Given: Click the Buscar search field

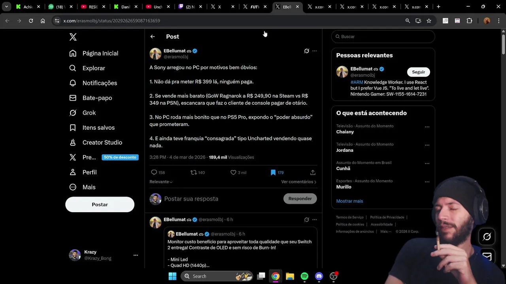Looking at the screenshot, I should pos(383,37).
